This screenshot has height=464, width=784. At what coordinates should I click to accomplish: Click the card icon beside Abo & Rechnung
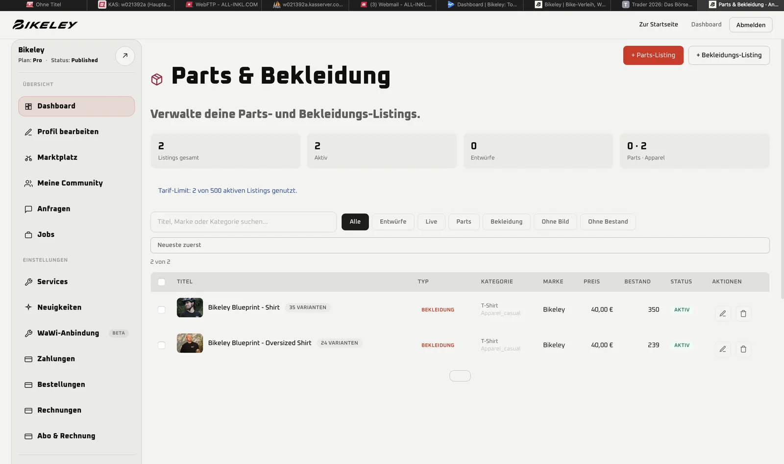pyautogui.click(x=28, y=436)
